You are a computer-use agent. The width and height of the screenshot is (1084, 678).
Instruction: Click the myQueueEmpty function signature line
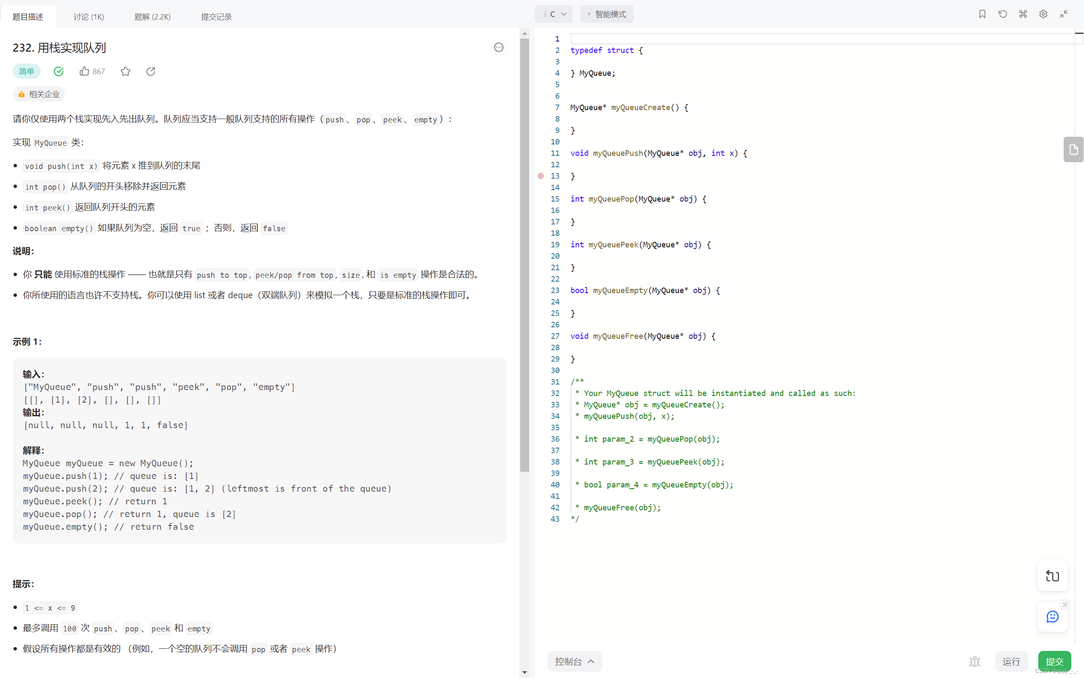pyautogui.click(x=645, y=291)
